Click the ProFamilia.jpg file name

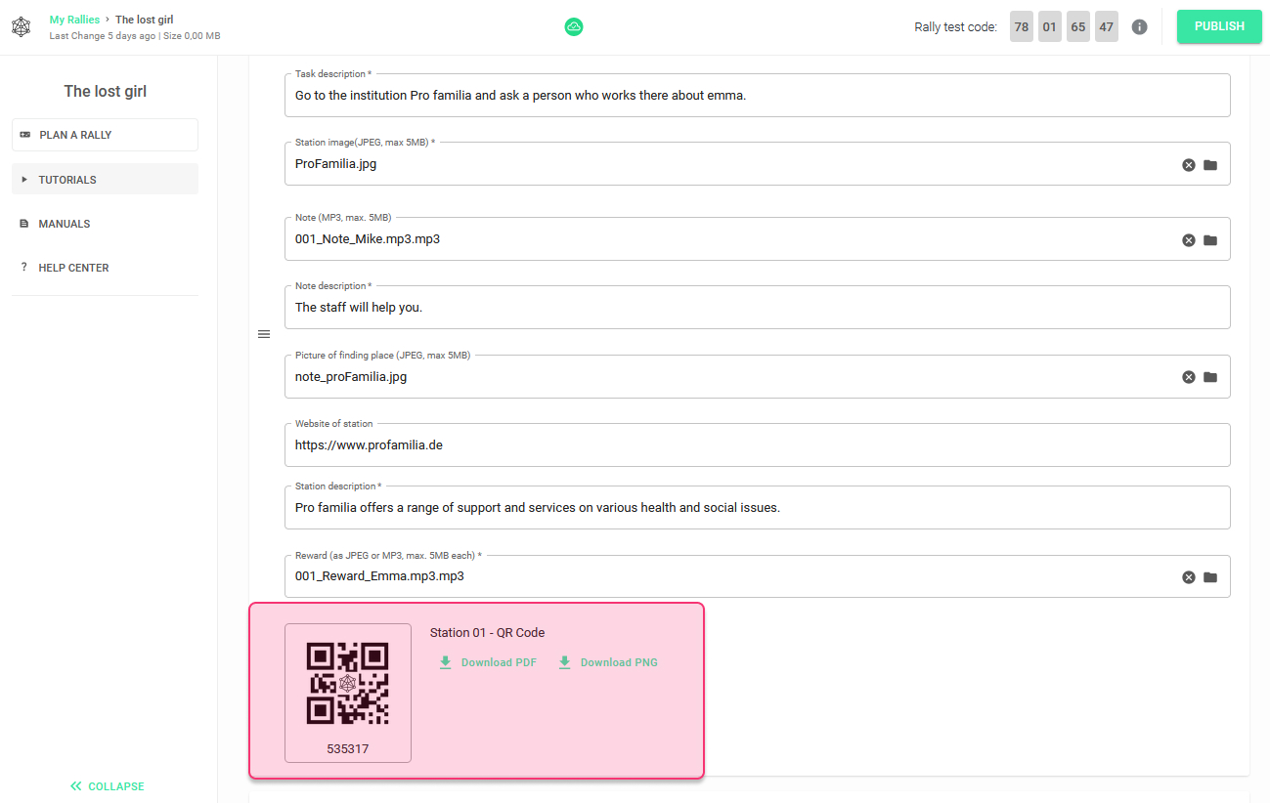tap(335, 164)
